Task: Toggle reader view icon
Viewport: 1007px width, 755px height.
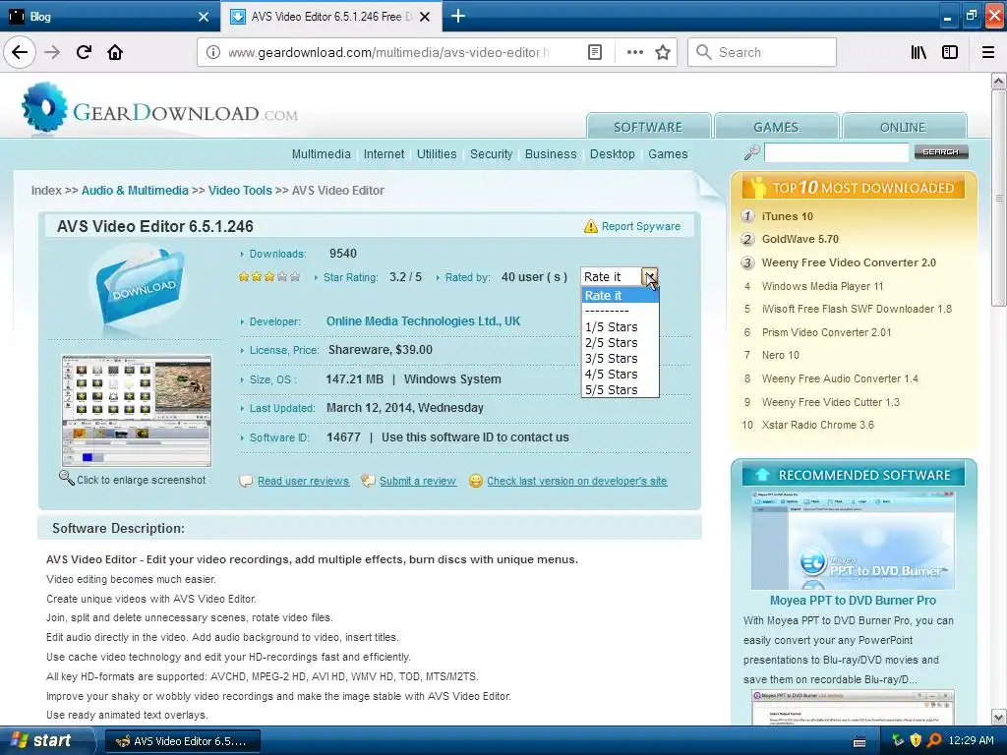Action: pos(595,52)
